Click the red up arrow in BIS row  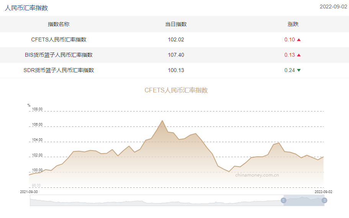tap(299, 55)
